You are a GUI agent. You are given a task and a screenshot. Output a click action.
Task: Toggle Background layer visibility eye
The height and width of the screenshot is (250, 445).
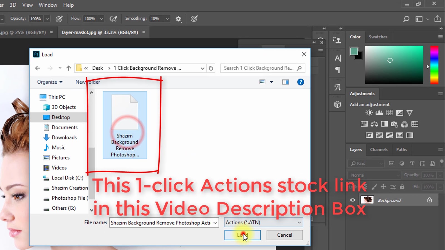(x=353, y=200)
